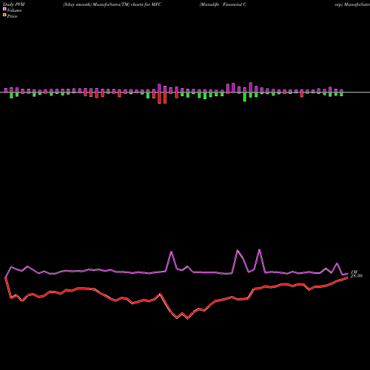Click the Volume legend color swatch
The image size is (370, 370).
pyautogui.click(x=4, y=9)
